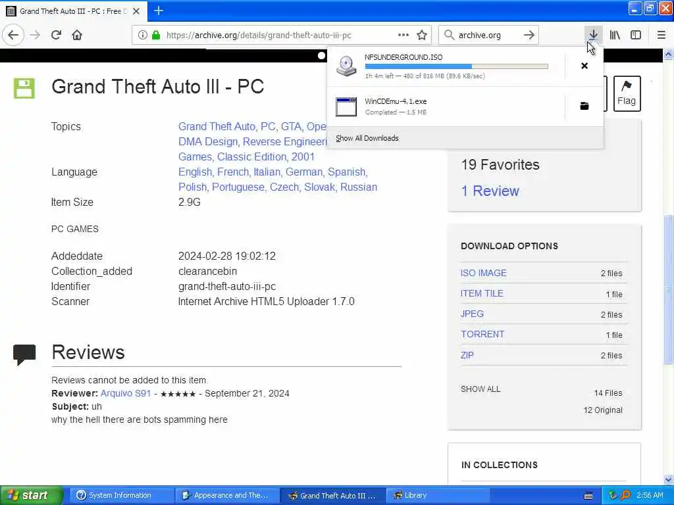Toggle the Downloads toolbar button
Image resolution: width=674 pixels, height=505 pixels.
click(593, 35)
